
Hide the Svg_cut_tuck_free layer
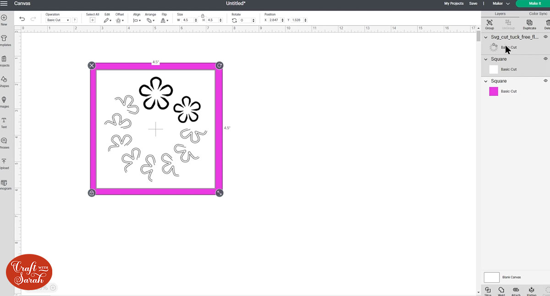coord(545,37)
